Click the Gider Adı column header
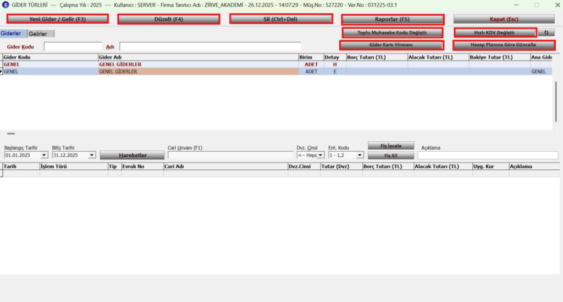The width and height of the screenshot is (563, 302). (198, 57)
